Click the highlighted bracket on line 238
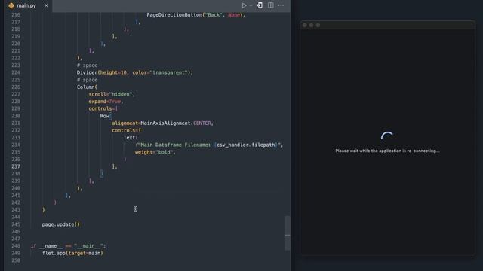The height and width of the screenshot is (271, 483). (102, 174)
